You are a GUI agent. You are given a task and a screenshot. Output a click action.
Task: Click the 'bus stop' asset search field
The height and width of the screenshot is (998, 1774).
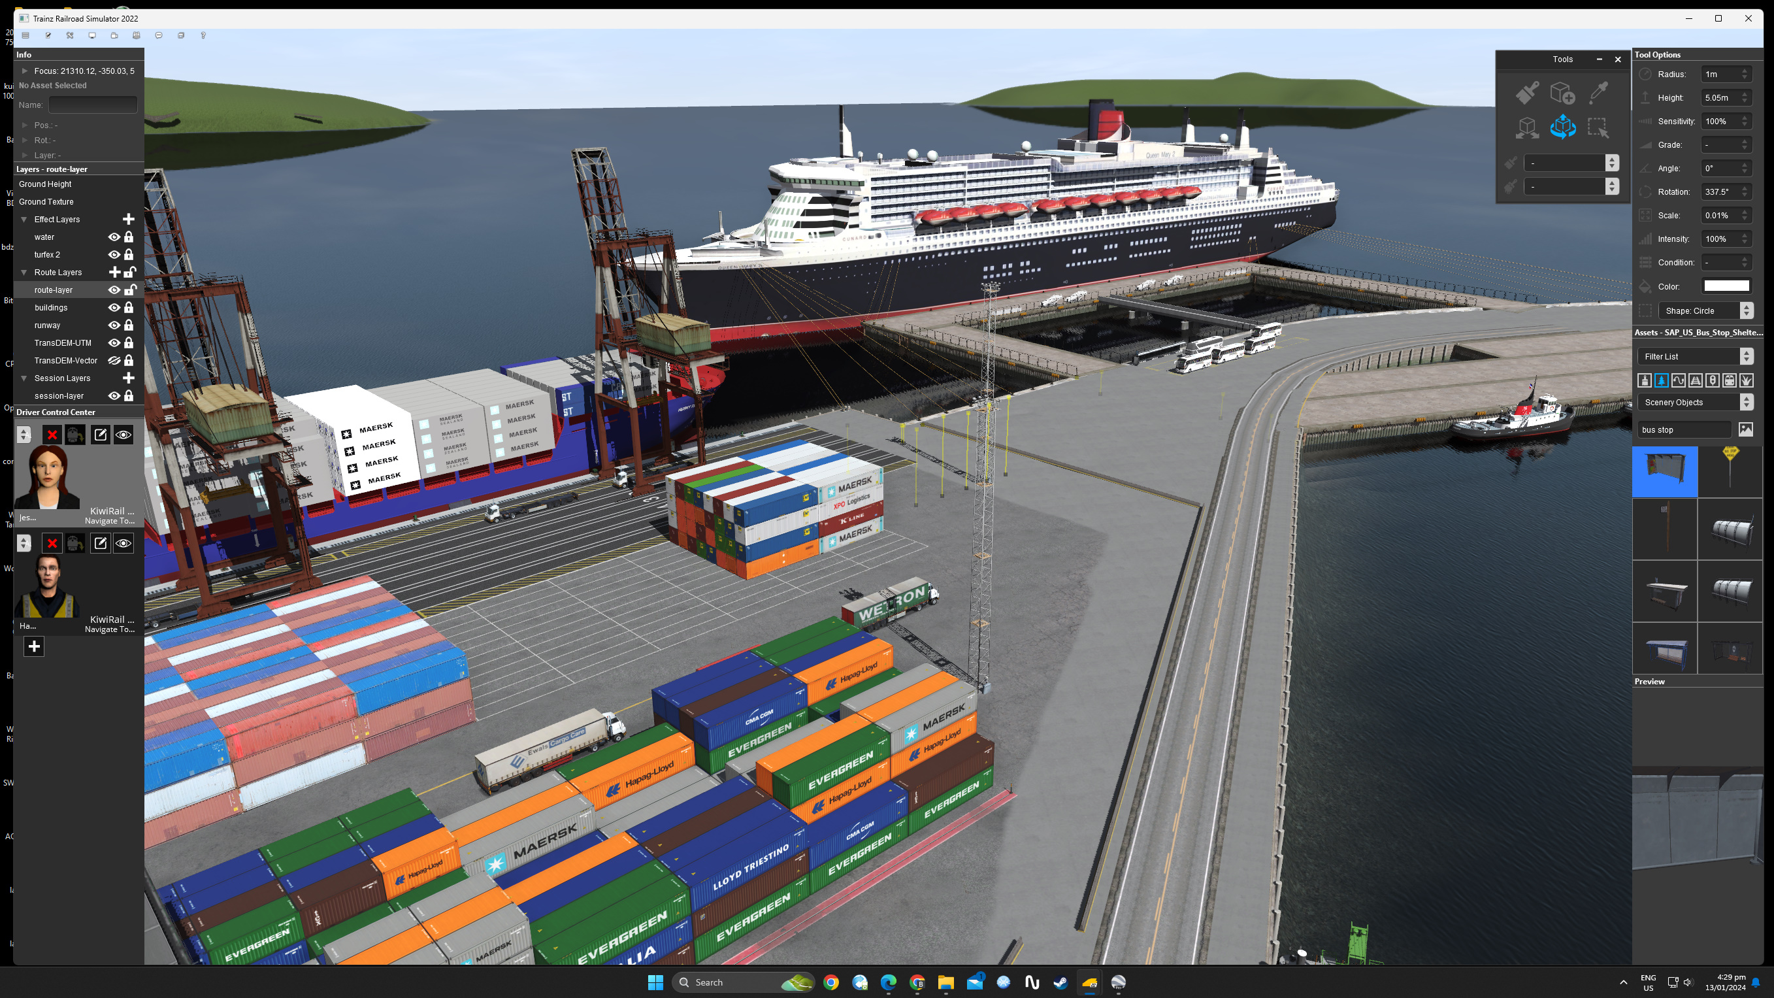tap(1684, 430)
